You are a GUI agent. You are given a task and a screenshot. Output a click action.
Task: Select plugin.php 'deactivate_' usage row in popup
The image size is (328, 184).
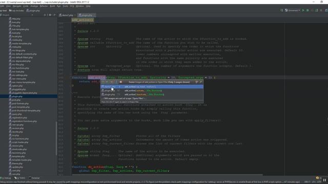(152, 95)
